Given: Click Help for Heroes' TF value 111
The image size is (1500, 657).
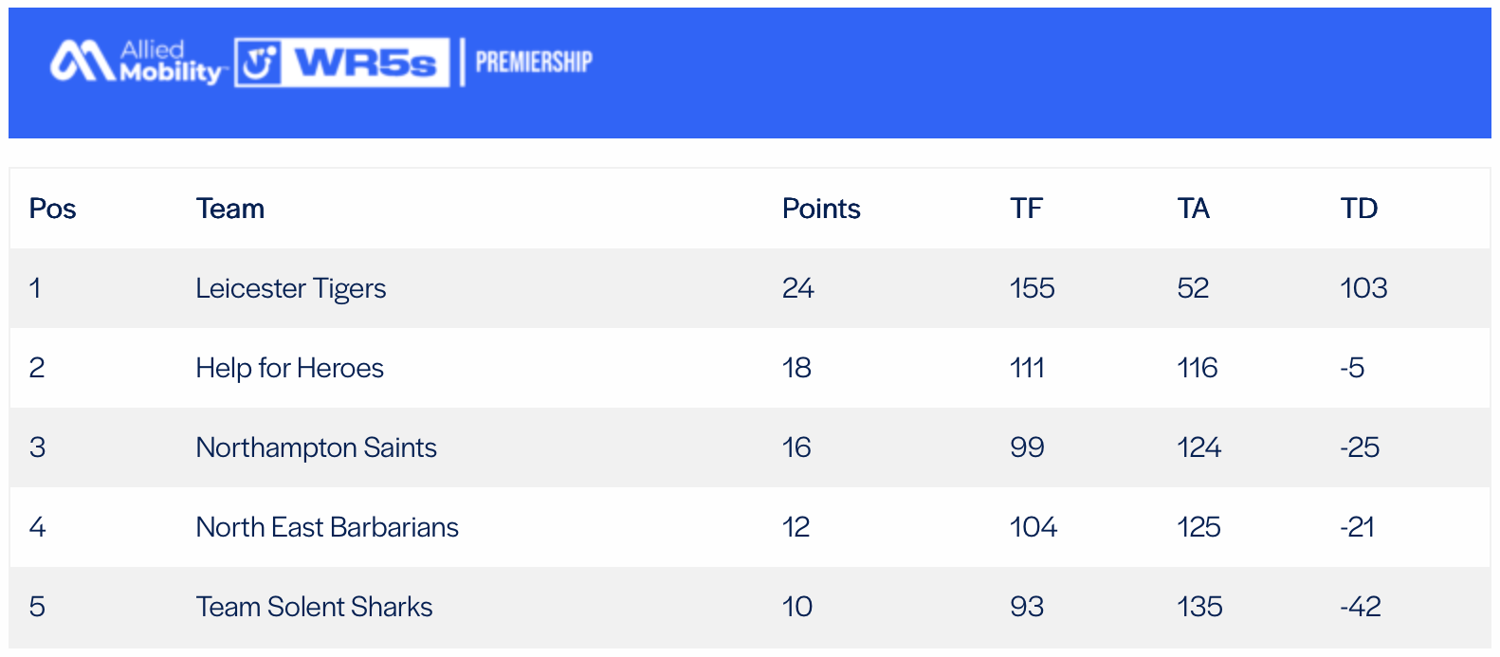Looking at the screenshot, I should (1028, 368).
